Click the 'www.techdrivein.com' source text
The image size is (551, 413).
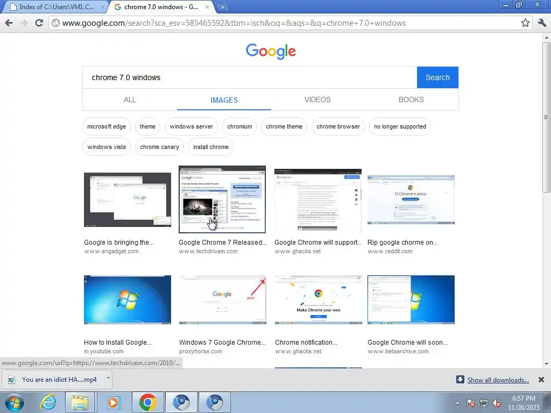(208, 252)
